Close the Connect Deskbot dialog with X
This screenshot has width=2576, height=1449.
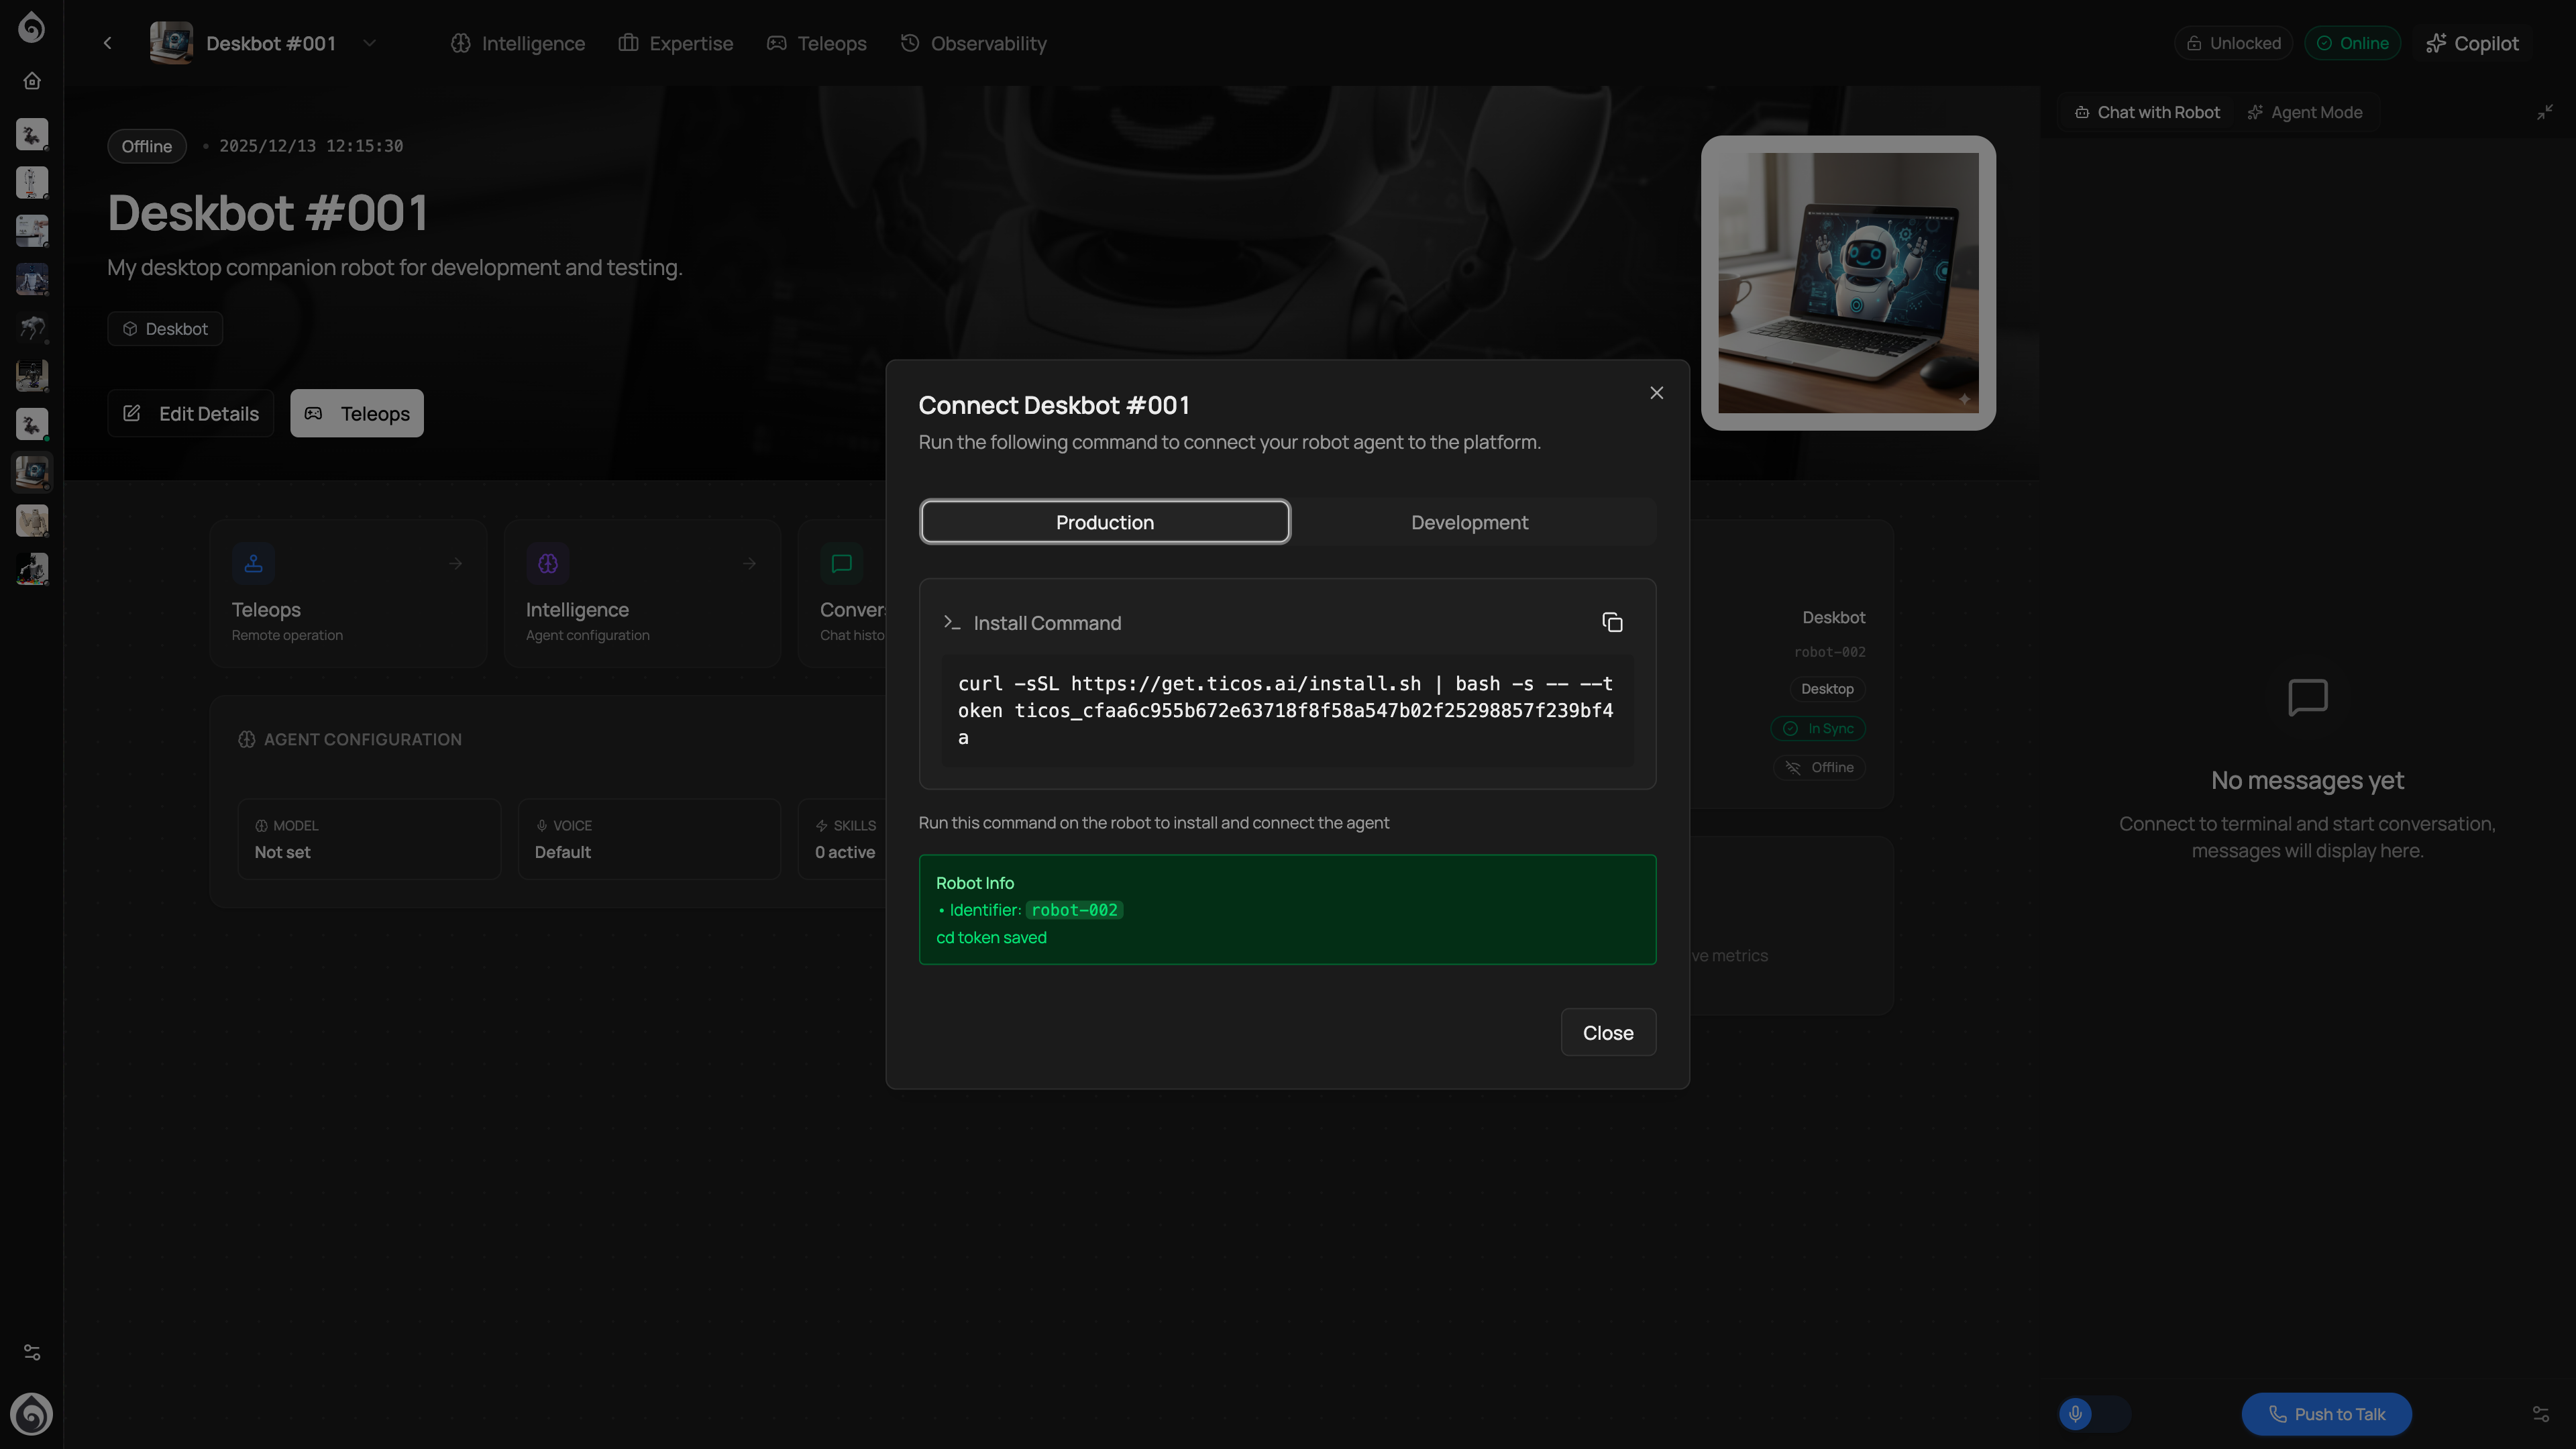pyautogui.click(x=1656, y=393)
